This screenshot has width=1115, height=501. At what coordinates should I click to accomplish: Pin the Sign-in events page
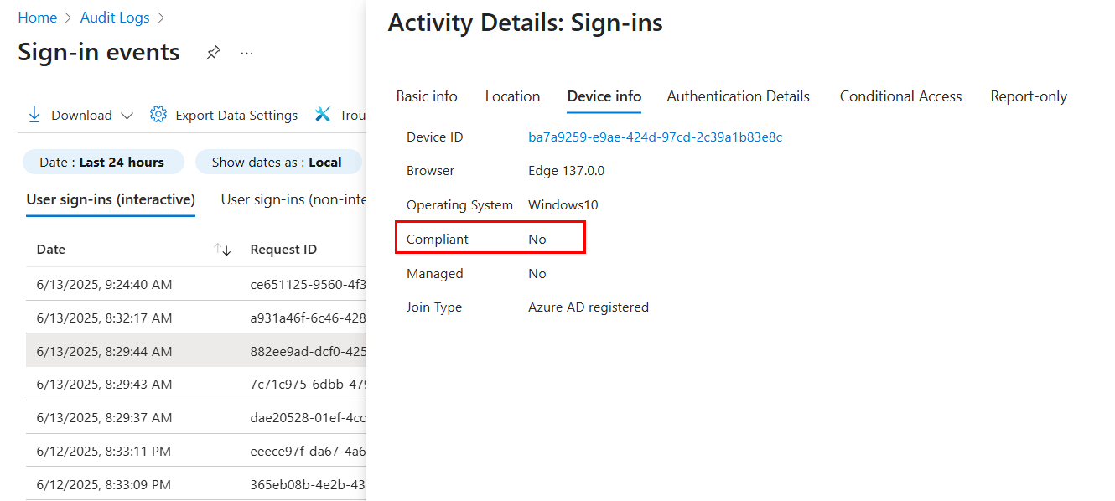pyautogui.click(x=213, y=52)
